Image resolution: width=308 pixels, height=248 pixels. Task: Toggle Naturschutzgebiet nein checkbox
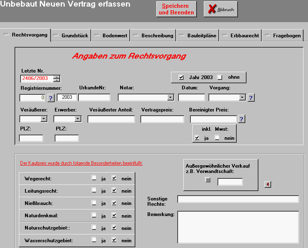point(114,228)
